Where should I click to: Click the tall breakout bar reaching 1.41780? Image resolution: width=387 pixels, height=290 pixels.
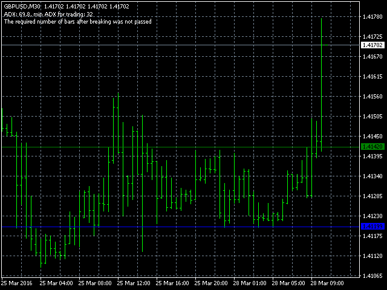point(321,85)
